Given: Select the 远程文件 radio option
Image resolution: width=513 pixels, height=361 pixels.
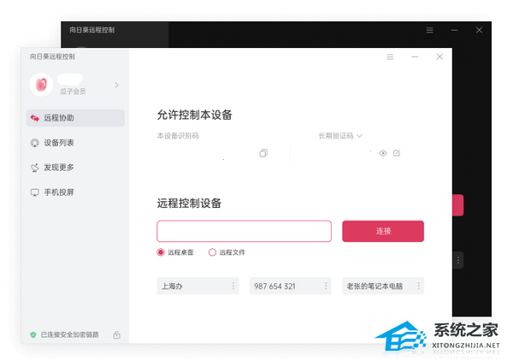Looking at the screenshot, I should [227, 252].
